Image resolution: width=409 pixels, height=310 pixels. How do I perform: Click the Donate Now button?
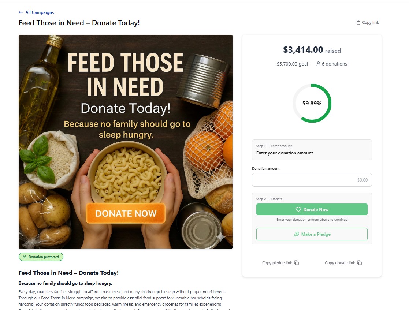click(312, 209)
